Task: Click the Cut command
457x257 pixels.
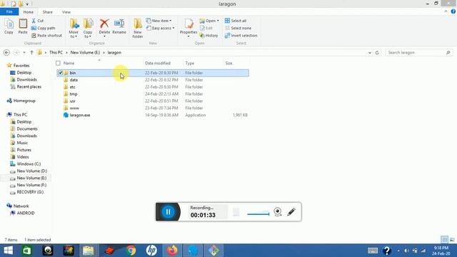Action: [x=37, y=21]
